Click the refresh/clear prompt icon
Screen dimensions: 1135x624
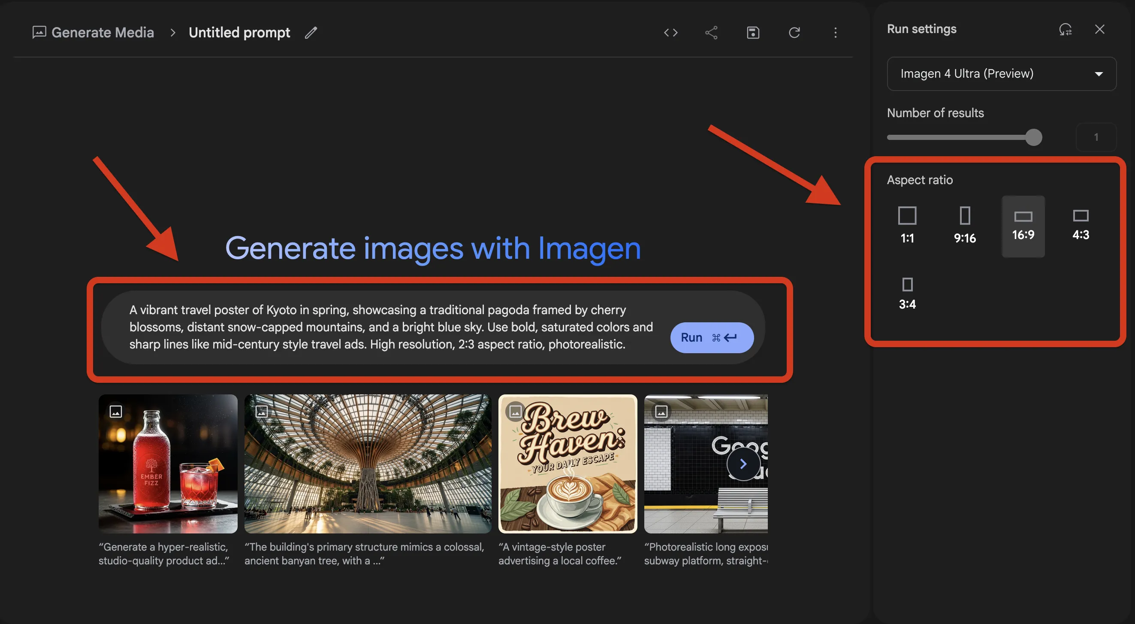[x=794, y=33]
